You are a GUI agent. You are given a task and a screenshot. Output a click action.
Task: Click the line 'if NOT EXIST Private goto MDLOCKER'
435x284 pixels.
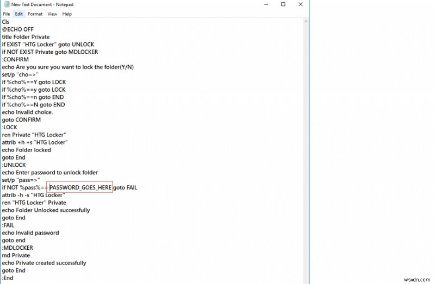point(50,52)
